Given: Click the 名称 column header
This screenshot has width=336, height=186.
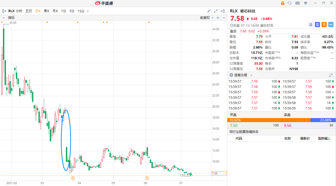Looking at the screenshot, I should [287, 139].
